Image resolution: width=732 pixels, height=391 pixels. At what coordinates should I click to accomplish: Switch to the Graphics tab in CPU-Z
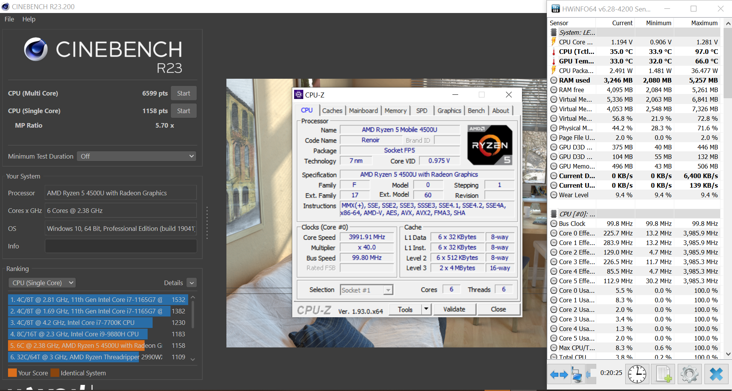[449, 110]
